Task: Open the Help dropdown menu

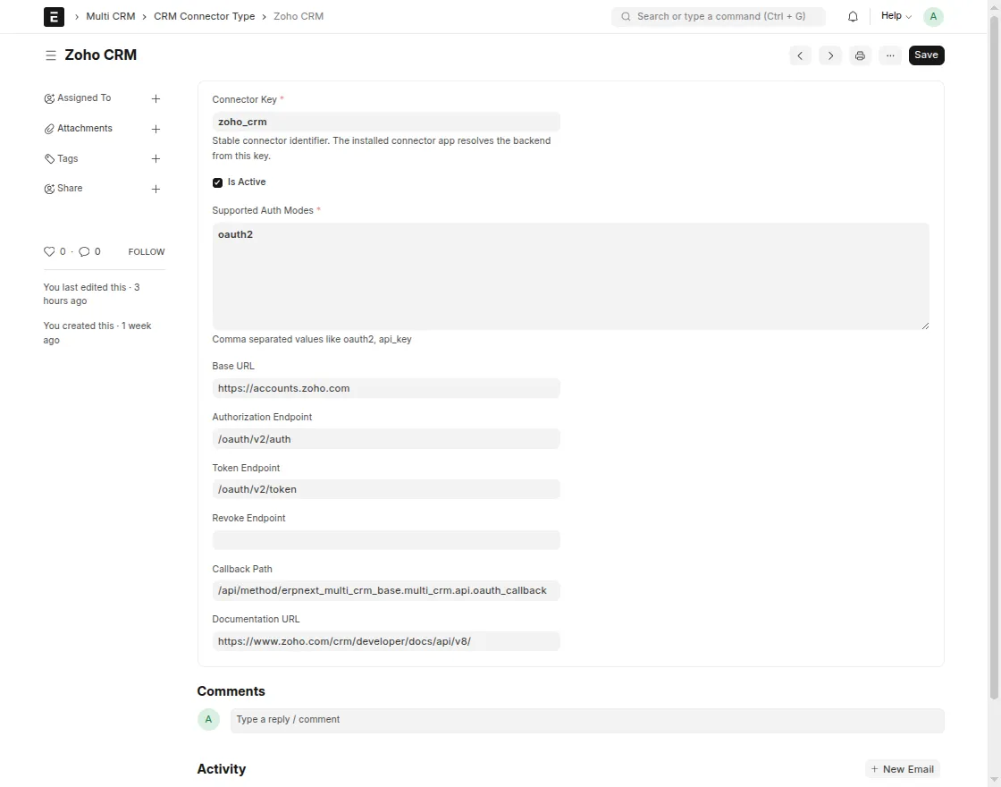Action: [896, 16]
